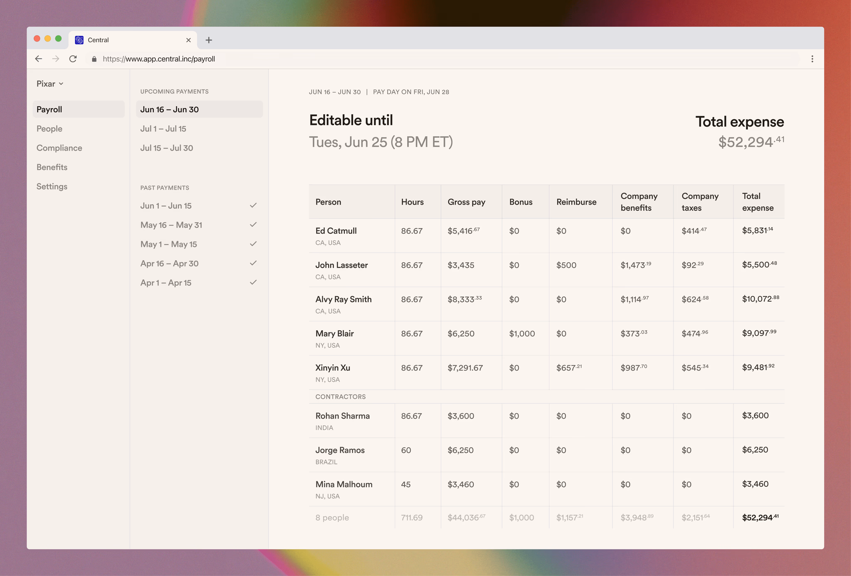Click the browser forward arrow

click(x=56, y=59)
